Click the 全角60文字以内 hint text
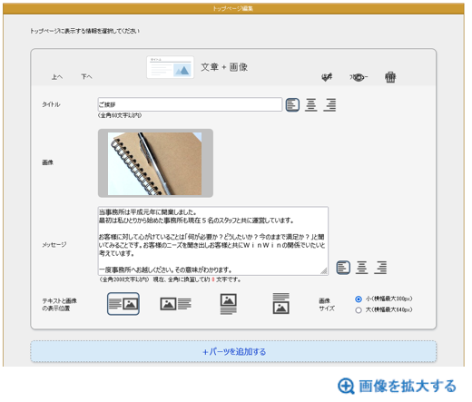Viewport: 472px width, 402px height. coord(120,115)
